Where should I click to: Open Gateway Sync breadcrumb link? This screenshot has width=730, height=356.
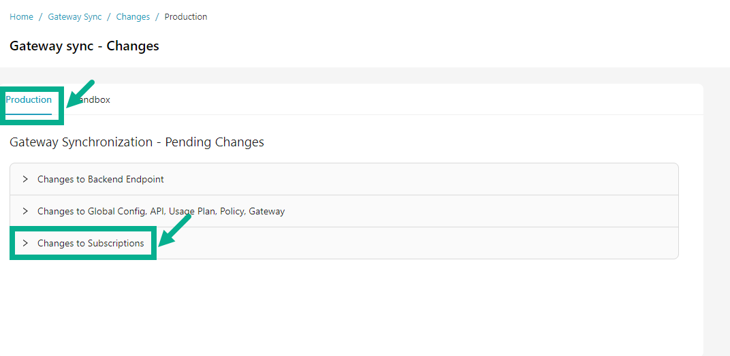click(x=74, y=16)
